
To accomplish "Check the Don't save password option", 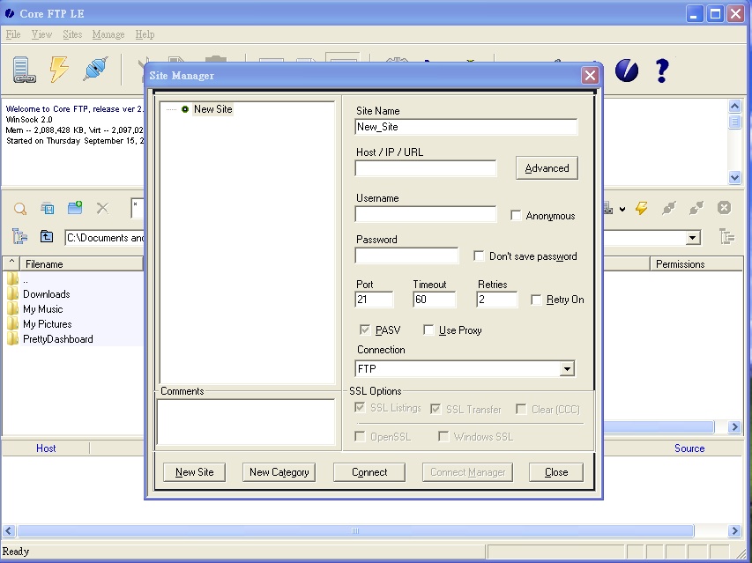I will point(477,256).
